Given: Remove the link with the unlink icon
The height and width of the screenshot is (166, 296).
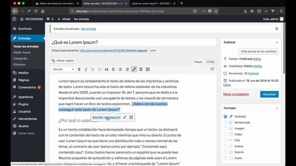Looking at the screenshot, I should point(131,117).
